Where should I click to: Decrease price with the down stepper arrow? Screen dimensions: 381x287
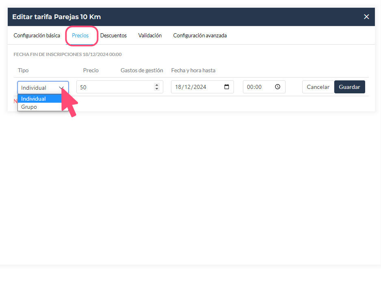tap(157, 88)
